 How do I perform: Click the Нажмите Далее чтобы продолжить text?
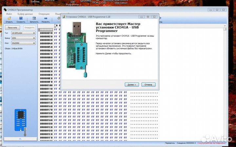coord(113,53)
